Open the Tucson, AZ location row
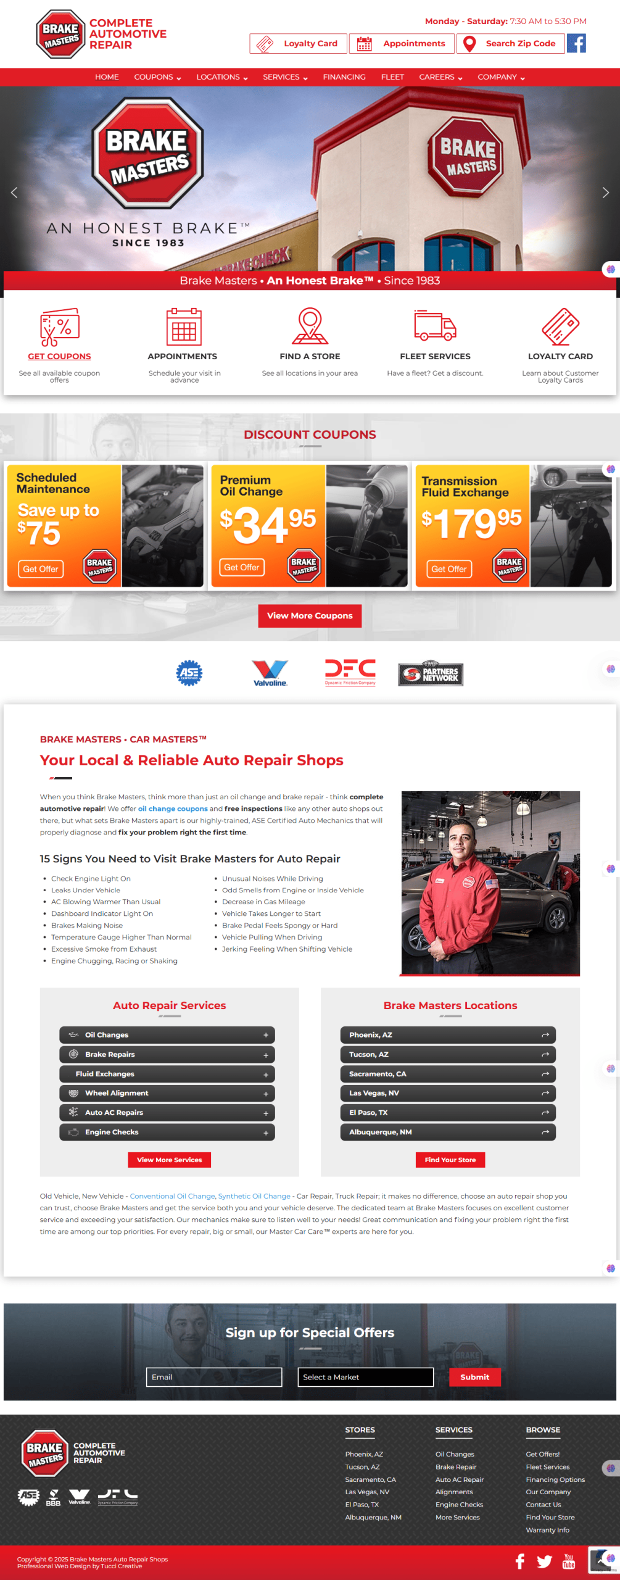Screen dimensions: 620x1580 point(448,1055)
